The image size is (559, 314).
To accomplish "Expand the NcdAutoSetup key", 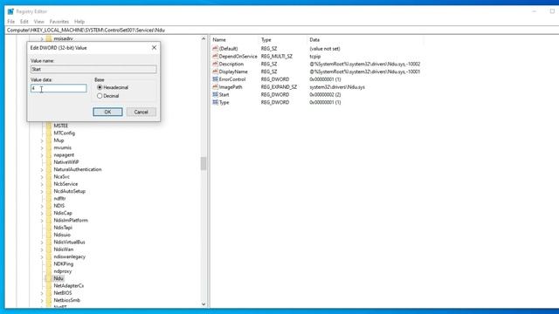I will click(42, 192).
